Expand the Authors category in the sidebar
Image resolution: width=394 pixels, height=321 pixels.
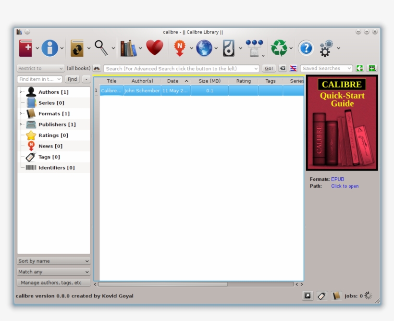pyautogui.click(x=20, y=92)
